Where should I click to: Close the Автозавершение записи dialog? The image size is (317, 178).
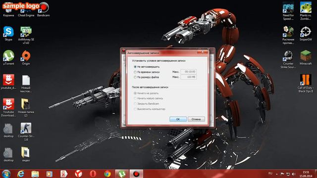tap(203, 52)
